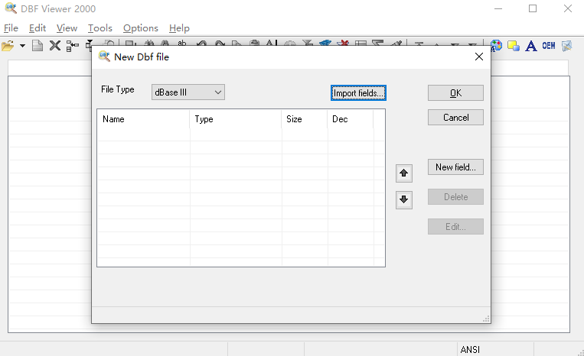Click the Import fields button
This screenshot has height=356, width=584.
(358, 93)
